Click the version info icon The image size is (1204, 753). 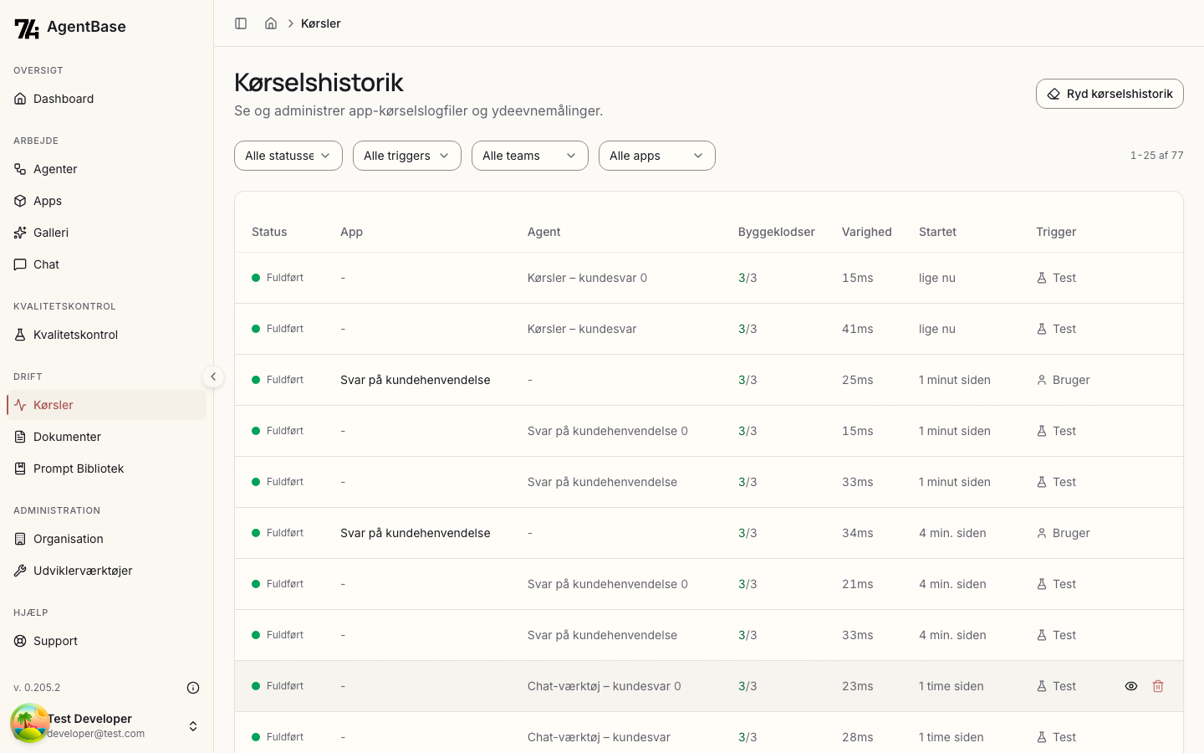[x=193, y=688]
